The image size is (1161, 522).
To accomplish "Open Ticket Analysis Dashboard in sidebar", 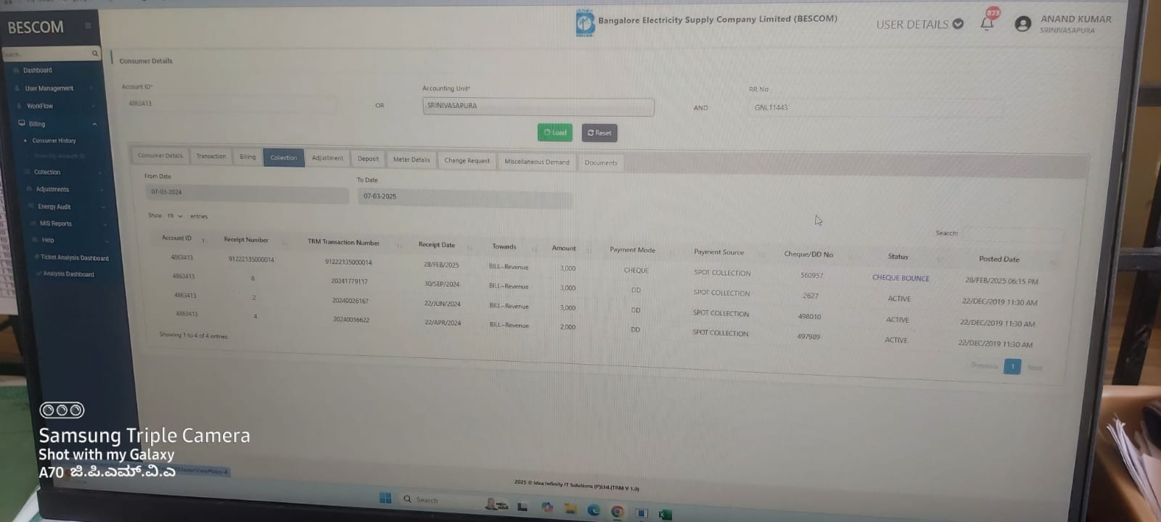I will [74, 257].
